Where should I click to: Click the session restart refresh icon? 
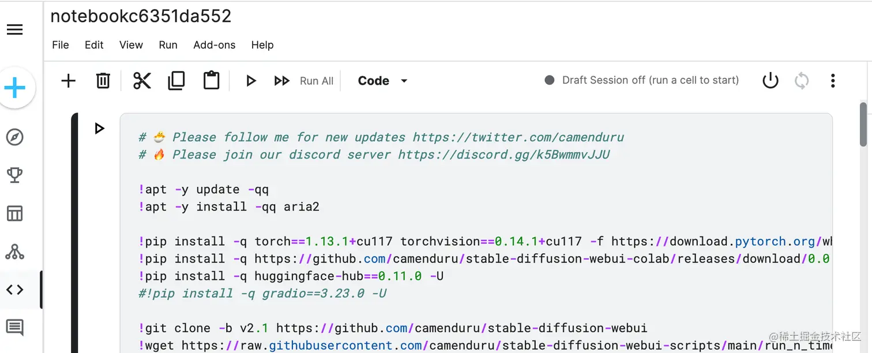802,81
